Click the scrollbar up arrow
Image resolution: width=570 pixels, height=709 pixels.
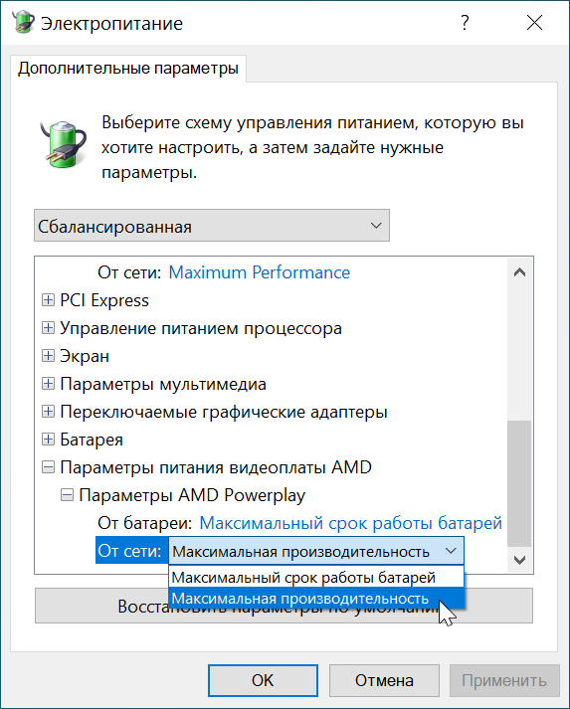(520, 272)
